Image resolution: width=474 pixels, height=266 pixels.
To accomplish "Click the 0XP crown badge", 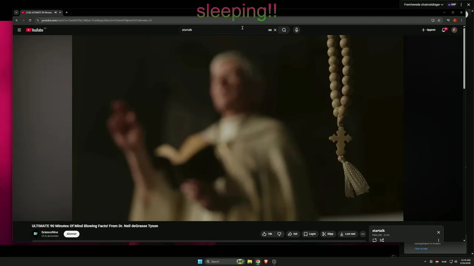I will [x=452, y=4].
